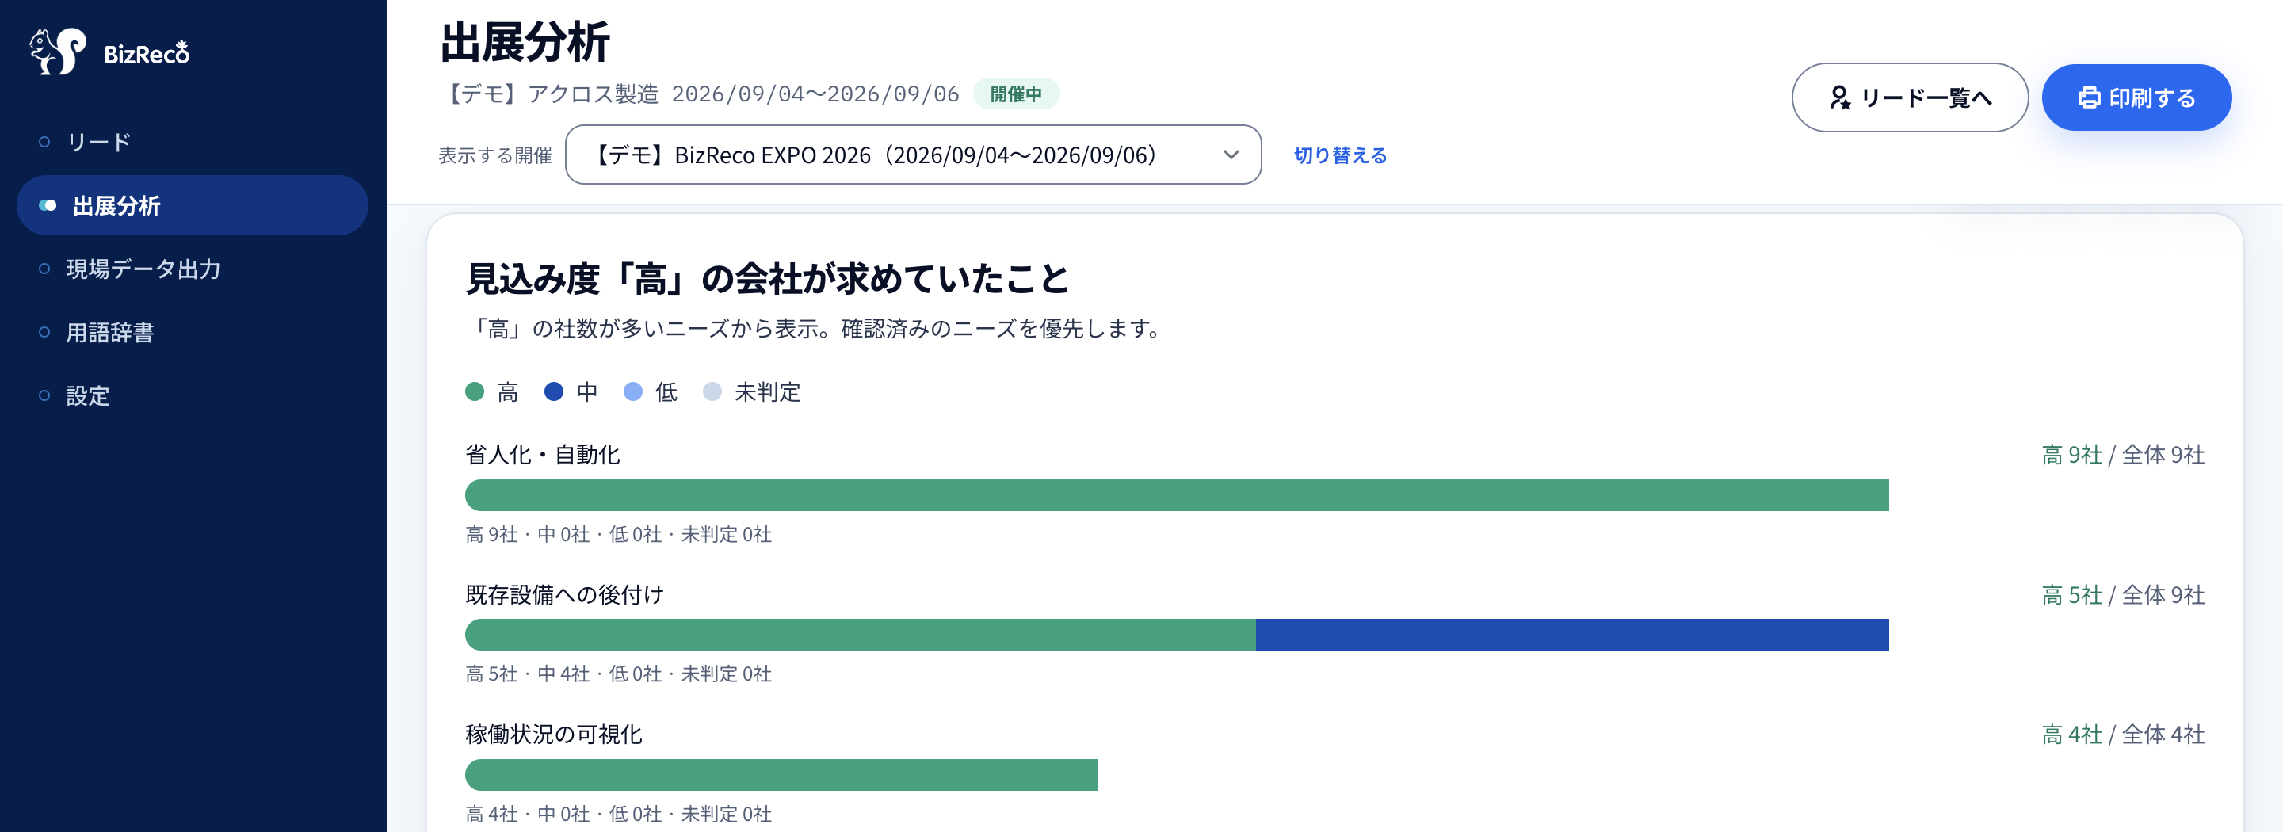Screen dimensions: 2283x832
Task: Click the printer icon in 印刷する button
Action: click(x=2089, y=97)
